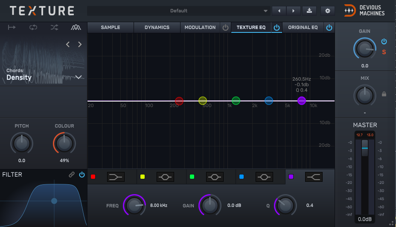
Task: Click the EQ Q knob
Action: click(285, 205)
